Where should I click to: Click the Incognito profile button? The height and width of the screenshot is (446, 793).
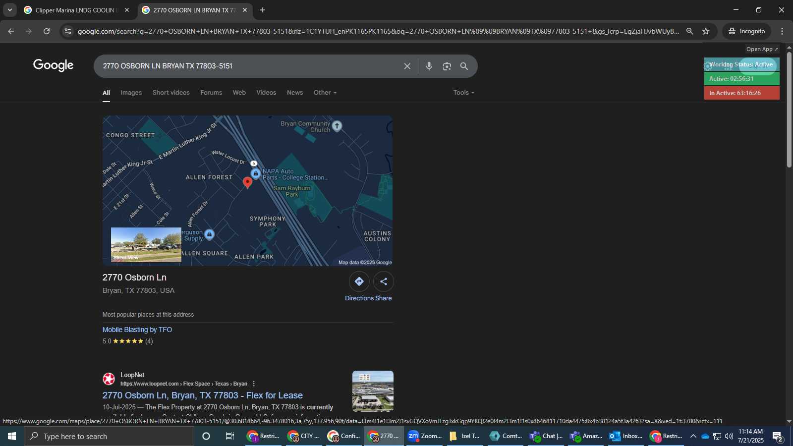[746, 31]
